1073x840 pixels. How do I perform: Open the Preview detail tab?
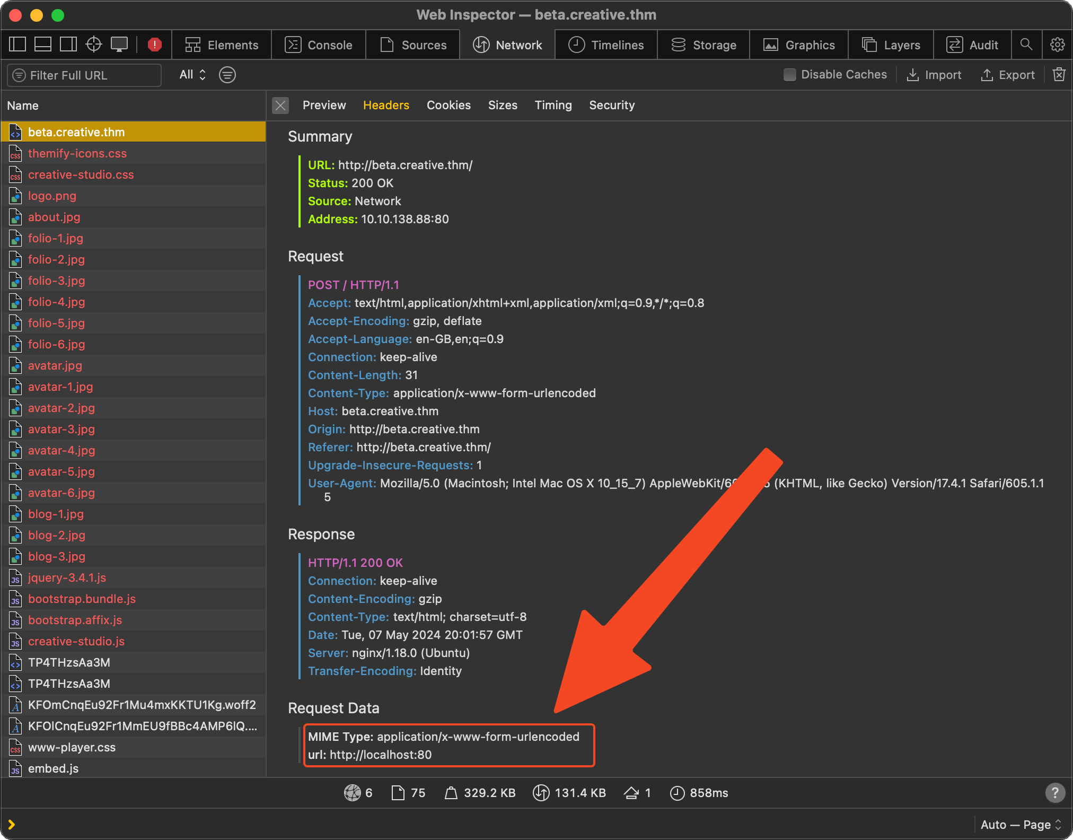(x=324, y=105)
